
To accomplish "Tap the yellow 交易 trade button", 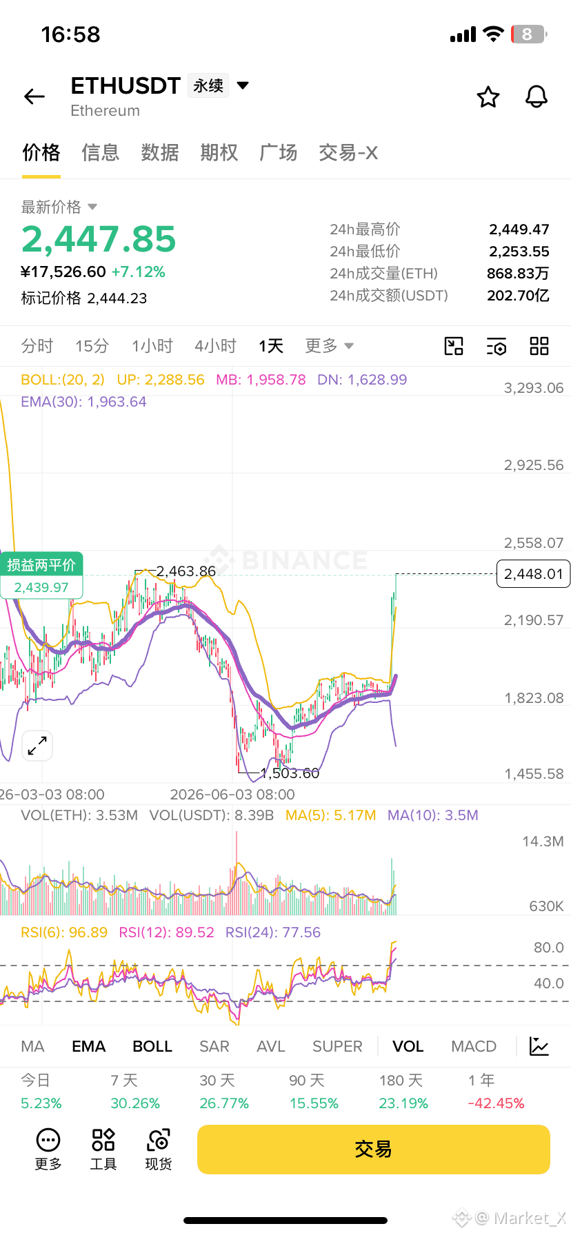I will 374,1149.
